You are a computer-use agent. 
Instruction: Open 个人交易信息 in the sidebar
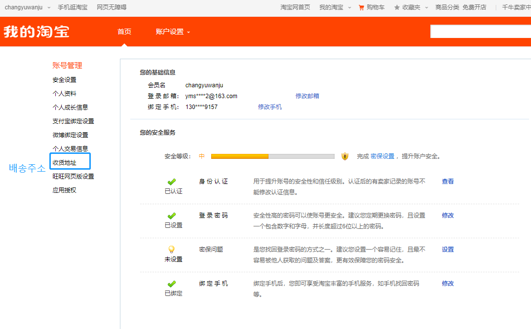point(70,149)
